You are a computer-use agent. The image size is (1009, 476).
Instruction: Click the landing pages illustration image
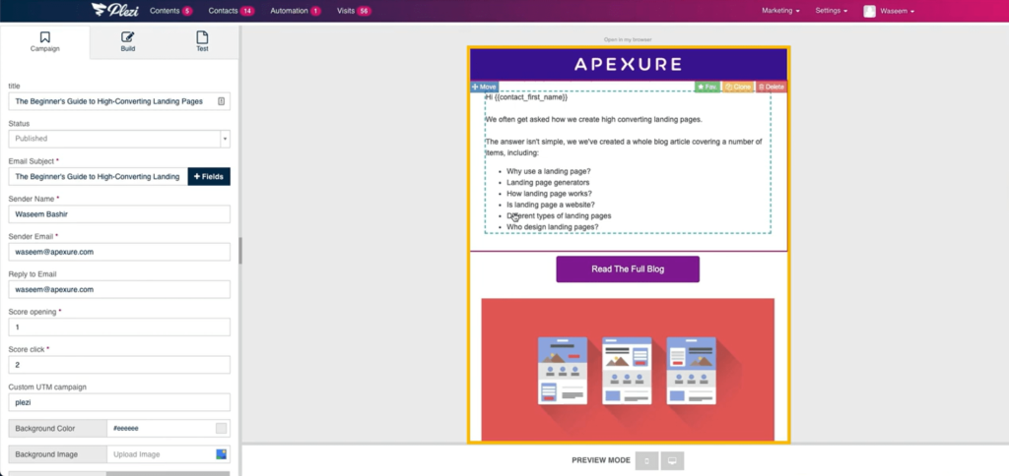[628, 370]
